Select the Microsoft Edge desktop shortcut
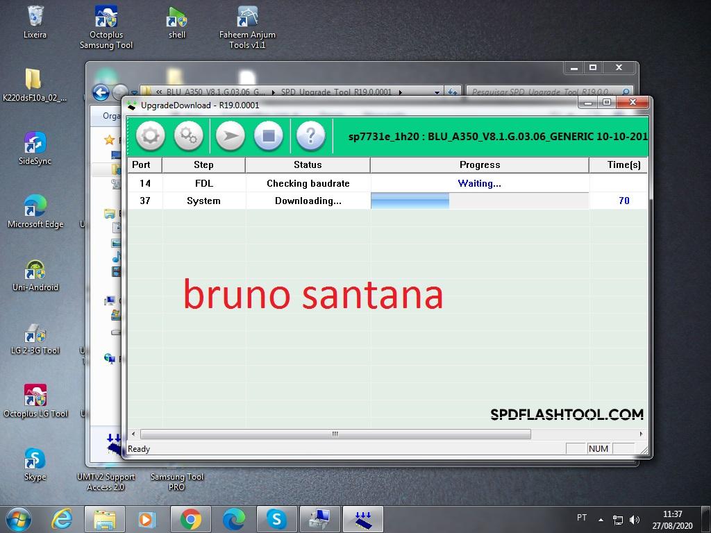The image size is (711, 533). [35, 211]
